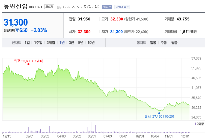Click the 최저 27,450 (10/20) label
Image resolution: width=205 pixels, height=140 pixels.
tap(159, 116)
